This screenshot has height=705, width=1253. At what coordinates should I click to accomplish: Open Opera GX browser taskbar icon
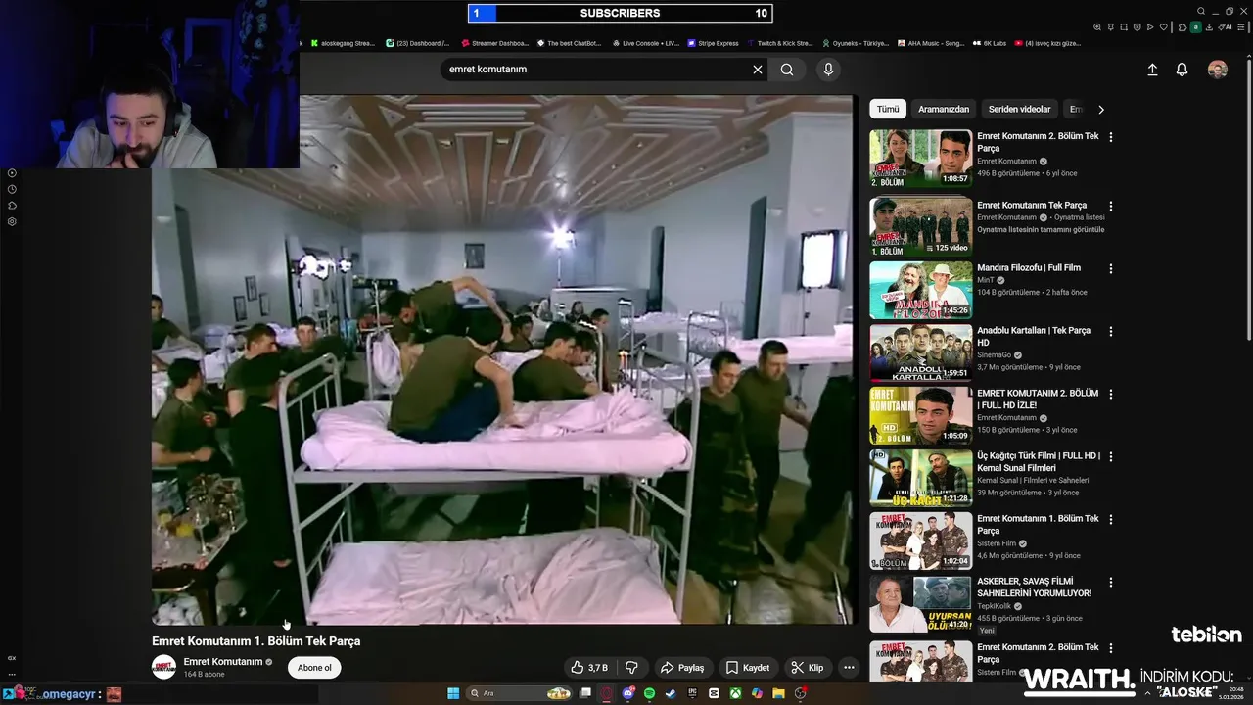[606, 693]
